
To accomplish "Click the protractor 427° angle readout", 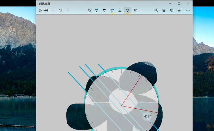I will click(147, 116).
